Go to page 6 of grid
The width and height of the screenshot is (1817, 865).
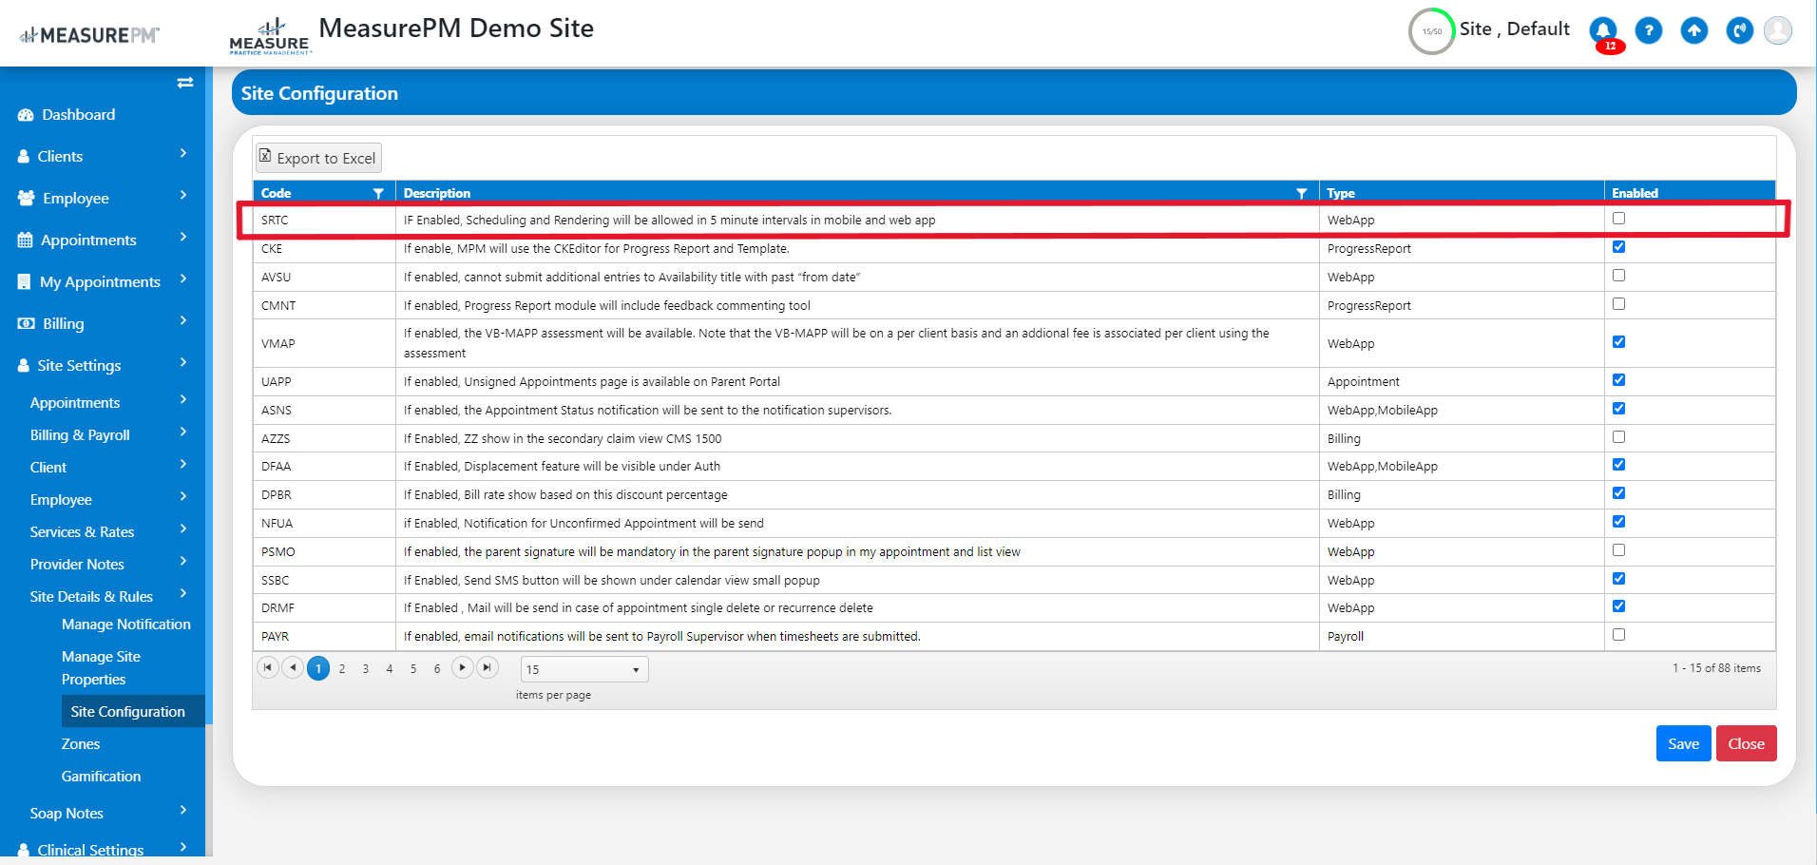pyautogui.click(x=437, y=669)
